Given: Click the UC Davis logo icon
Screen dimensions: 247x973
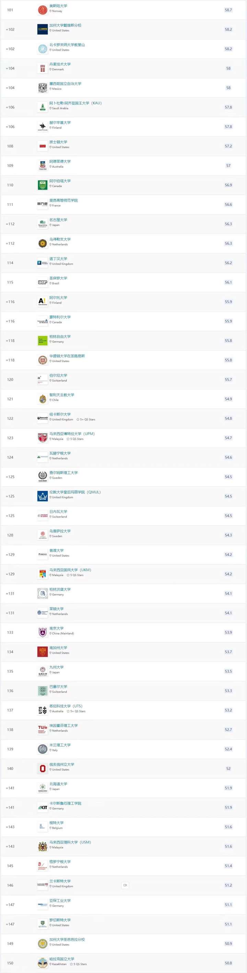Looking at the screenshot, I should 43,29.
